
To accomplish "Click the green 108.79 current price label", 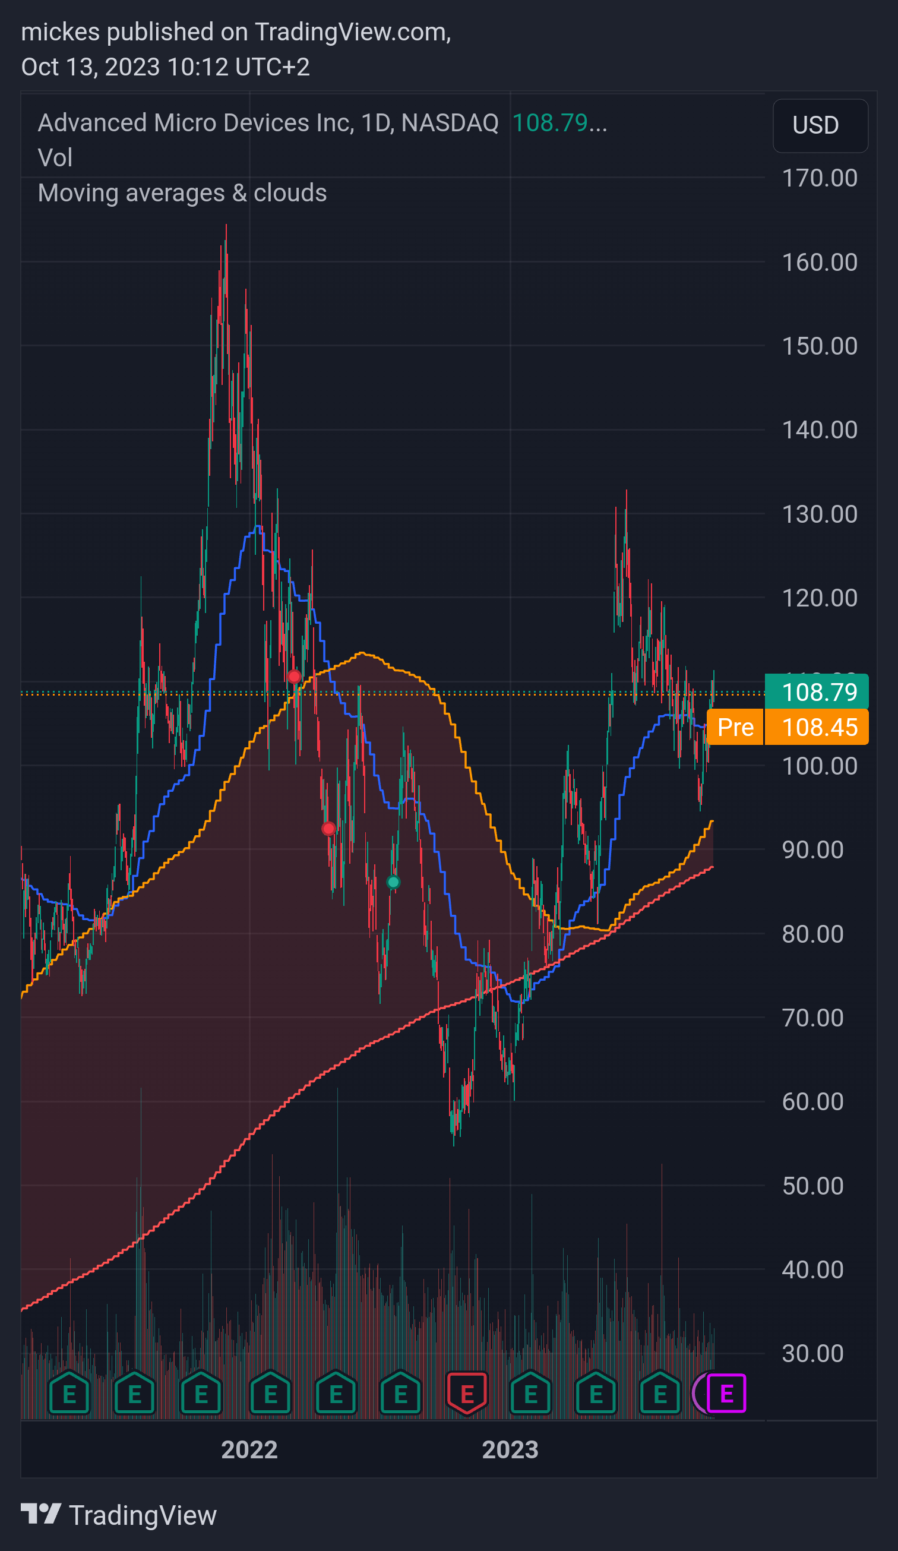I will tap(817, 692).
